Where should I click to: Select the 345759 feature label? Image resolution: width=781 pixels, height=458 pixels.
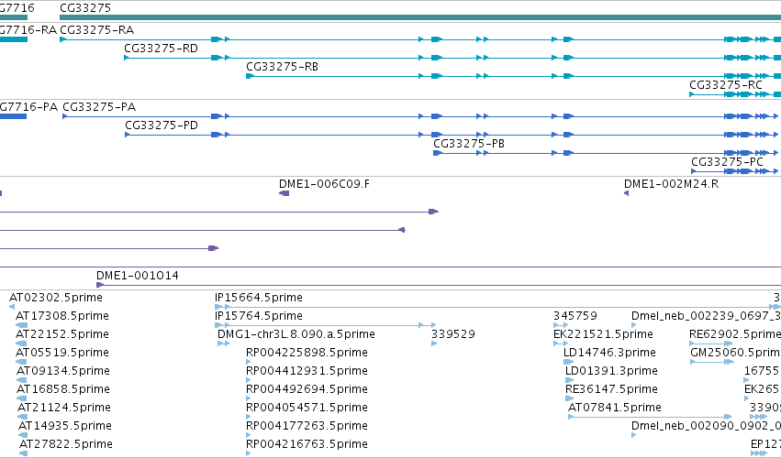[575, 316]
